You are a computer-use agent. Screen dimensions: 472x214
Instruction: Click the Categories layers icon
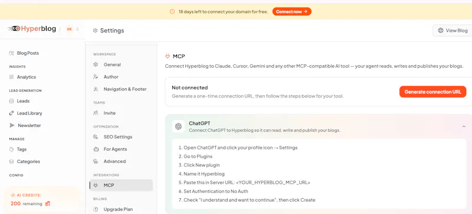click(11, 162)
